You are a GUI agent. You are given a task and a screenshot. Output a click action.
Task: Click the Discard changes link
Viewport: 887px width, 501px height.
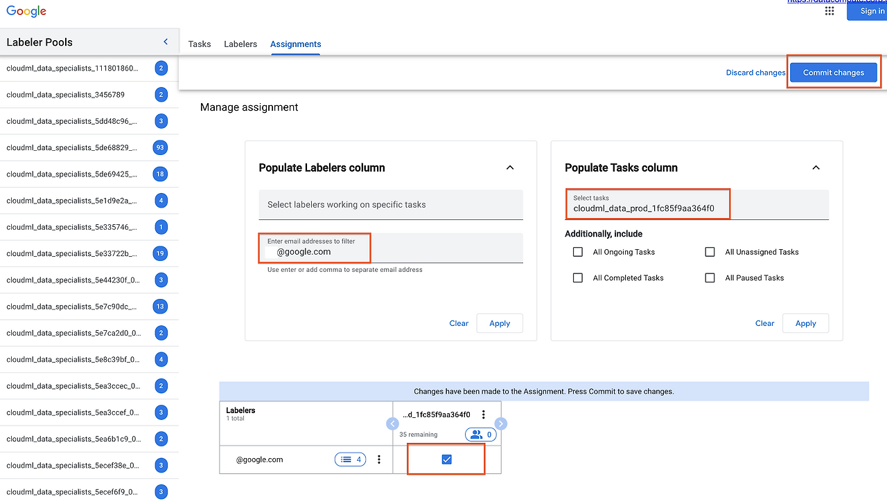(x=755, y=73)
